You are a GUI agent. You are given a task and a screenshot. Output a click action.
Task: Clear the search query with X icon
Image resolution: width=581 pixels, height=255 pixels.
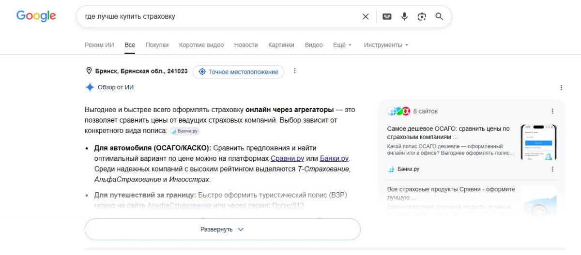click(366, 16)
